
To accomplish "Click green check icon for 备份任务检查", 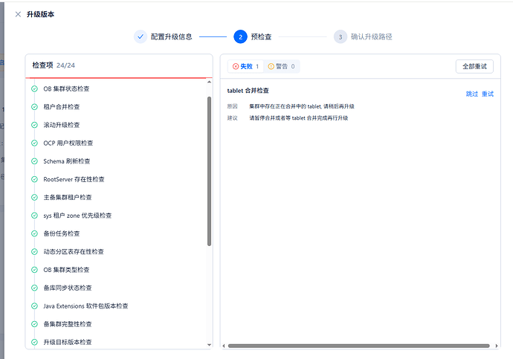I will (x=34, y=233).
